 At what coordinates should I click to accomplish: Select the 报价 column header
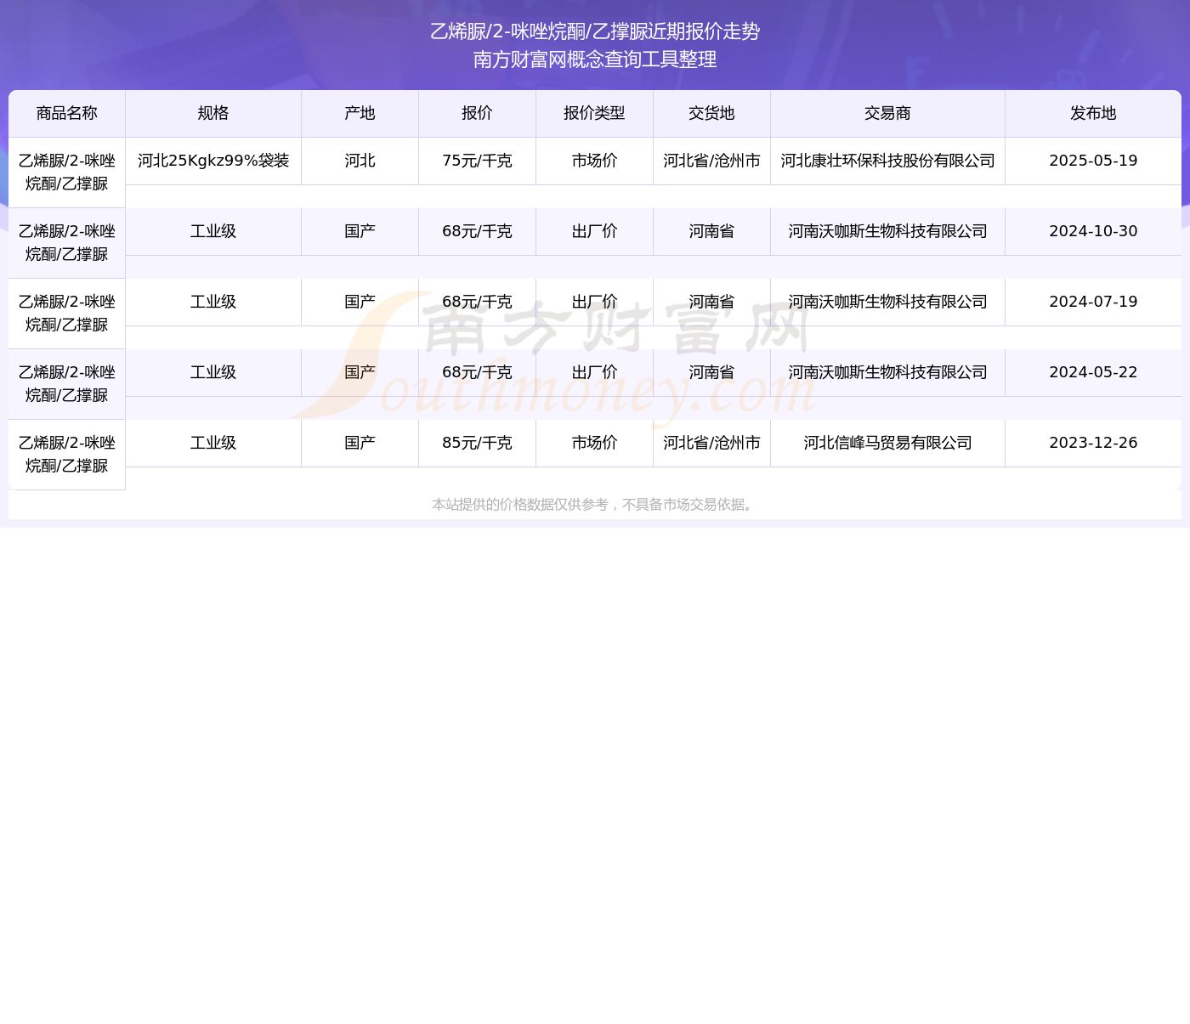point(477,113)
